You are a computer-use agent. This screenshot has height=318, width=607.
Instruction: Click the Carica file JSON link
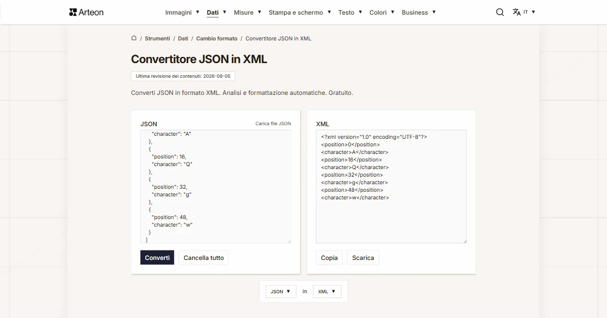coord(273,124)
